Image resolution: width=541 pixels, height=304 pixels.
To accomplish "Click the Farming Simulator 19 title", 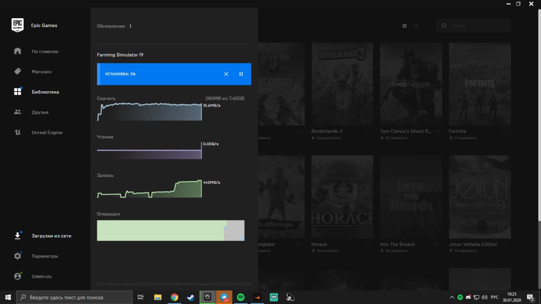I will pyautogui.click(x=120, y=55).
